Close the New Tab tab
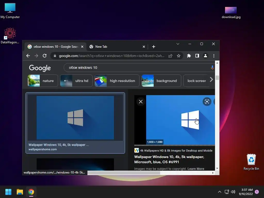 (144, 47)
